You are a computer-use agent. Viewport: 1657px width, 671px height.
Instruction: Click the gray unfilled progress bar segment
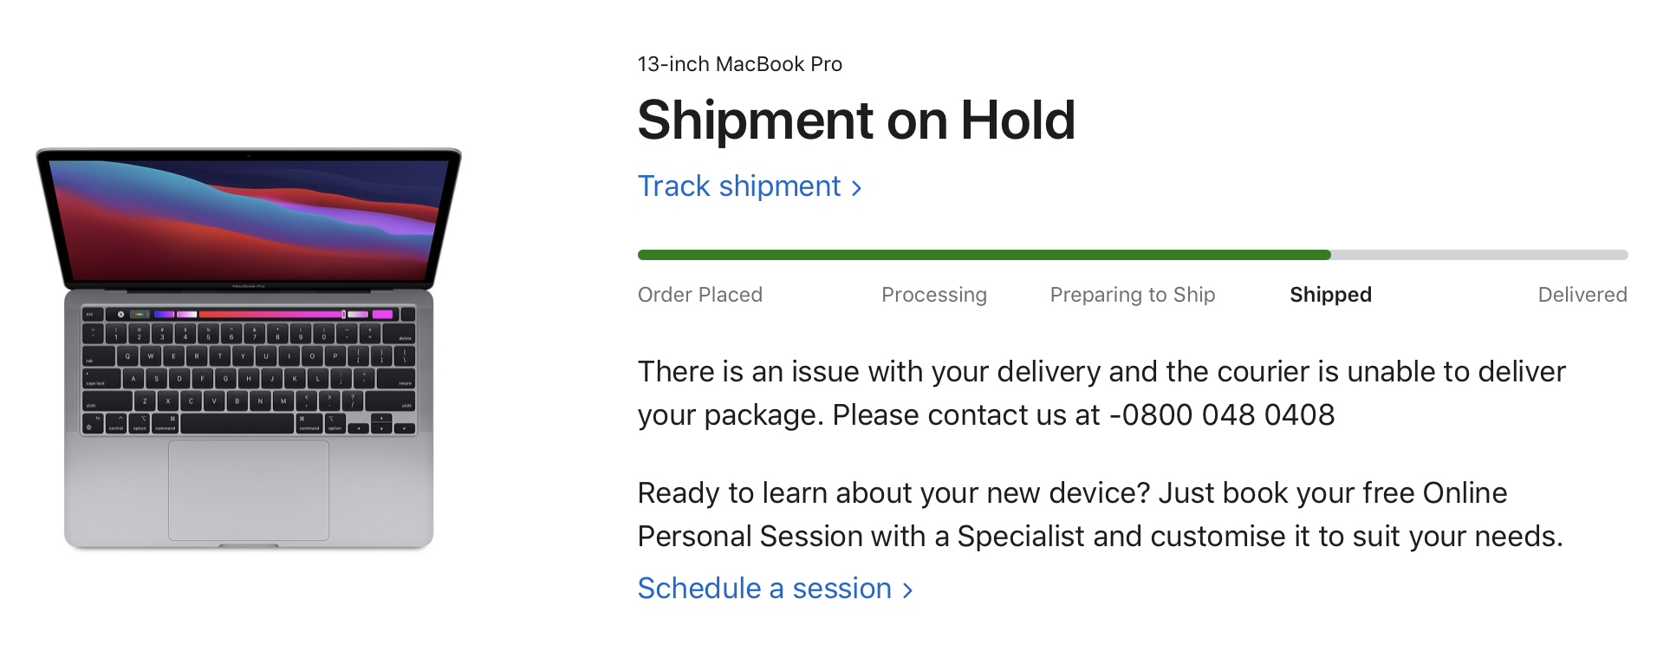[x=1478, y=255]
